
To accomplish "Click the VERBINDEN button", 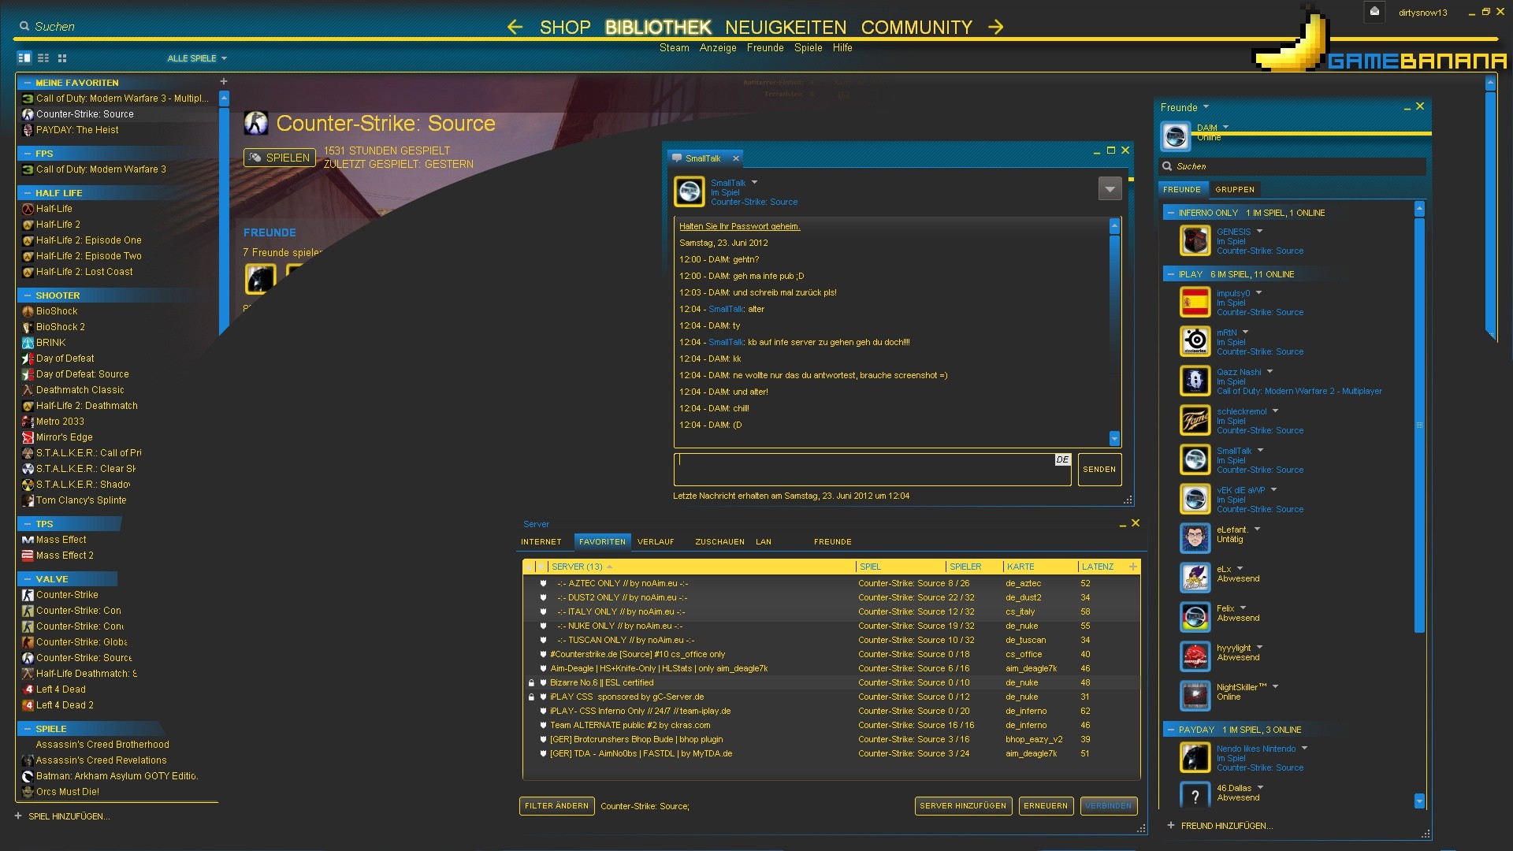I will [x=1109, y=806].
